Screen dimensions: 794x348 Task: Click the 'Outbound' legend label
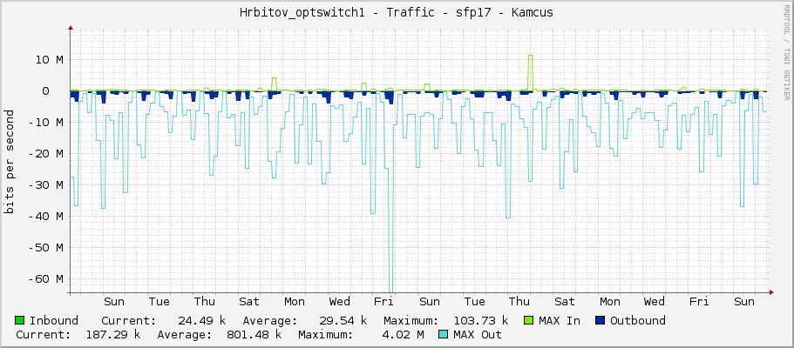(637, 320)
